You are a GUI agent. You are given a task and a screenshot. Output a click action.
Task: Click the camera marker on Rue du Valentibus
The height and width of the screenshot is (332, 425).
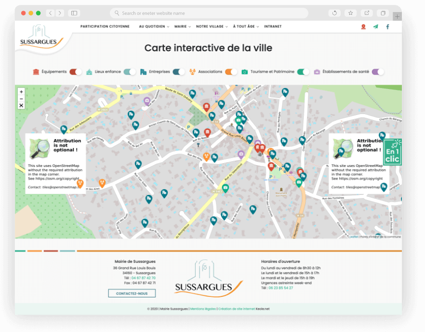225,188
